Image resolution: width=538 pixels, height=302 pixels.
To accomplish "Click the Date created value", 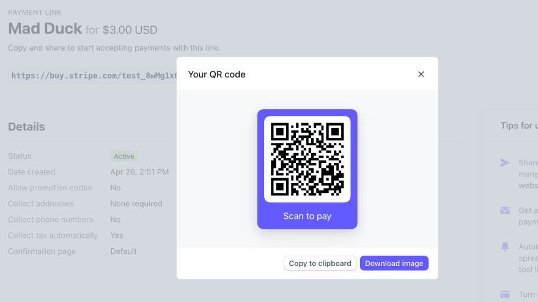I will (x=139, y=172).
